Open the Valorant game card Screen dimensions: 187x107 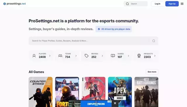[93, 89]
